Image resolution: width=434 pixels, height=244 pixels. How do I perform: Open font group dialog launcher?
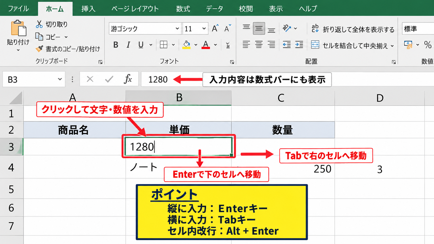[x=232, y=62]
